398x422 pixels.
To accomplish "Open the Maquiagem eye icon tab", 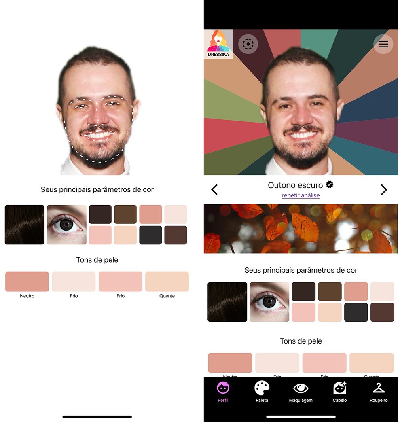I will coord(301,392).
